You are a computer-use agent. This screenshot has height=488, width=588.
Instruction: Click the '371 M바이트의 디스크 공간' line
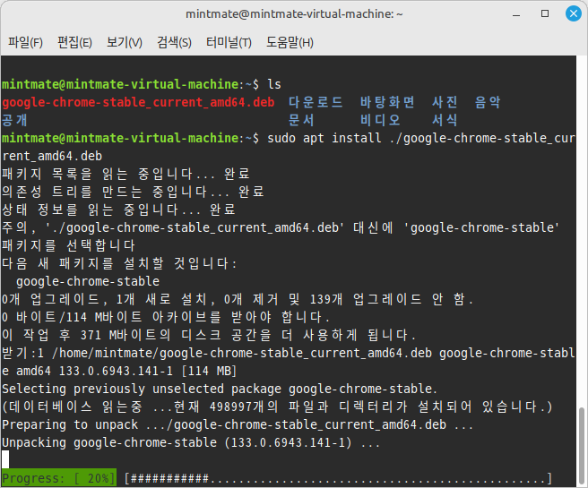(x=209, y=335)
